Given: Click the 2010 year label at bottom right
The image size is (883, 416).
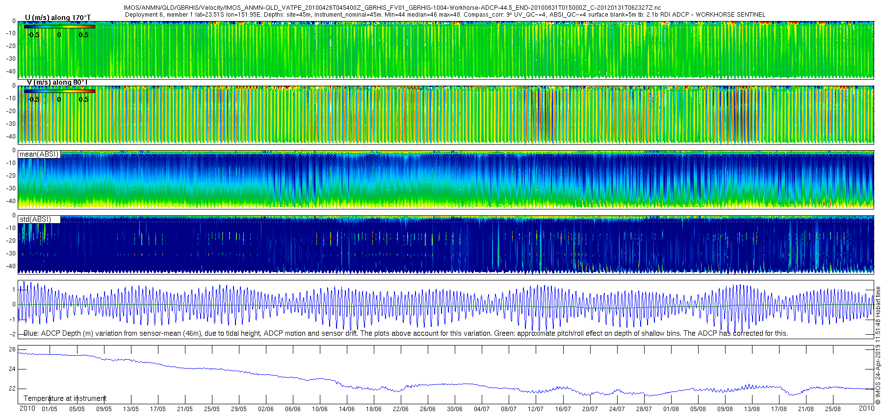Looking at the screenshot, I should (x=867, y=408).
